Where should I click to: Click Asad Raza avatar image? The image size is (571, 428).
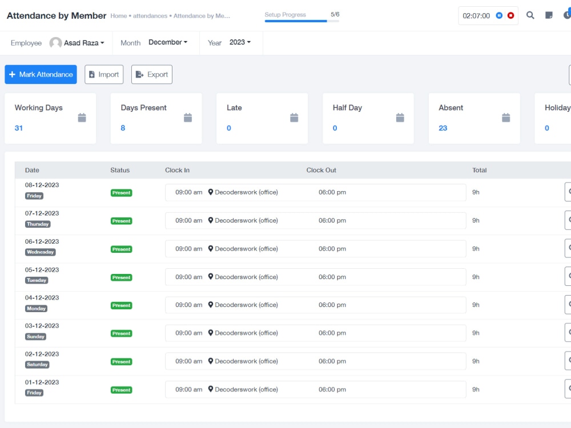(55, 43)
